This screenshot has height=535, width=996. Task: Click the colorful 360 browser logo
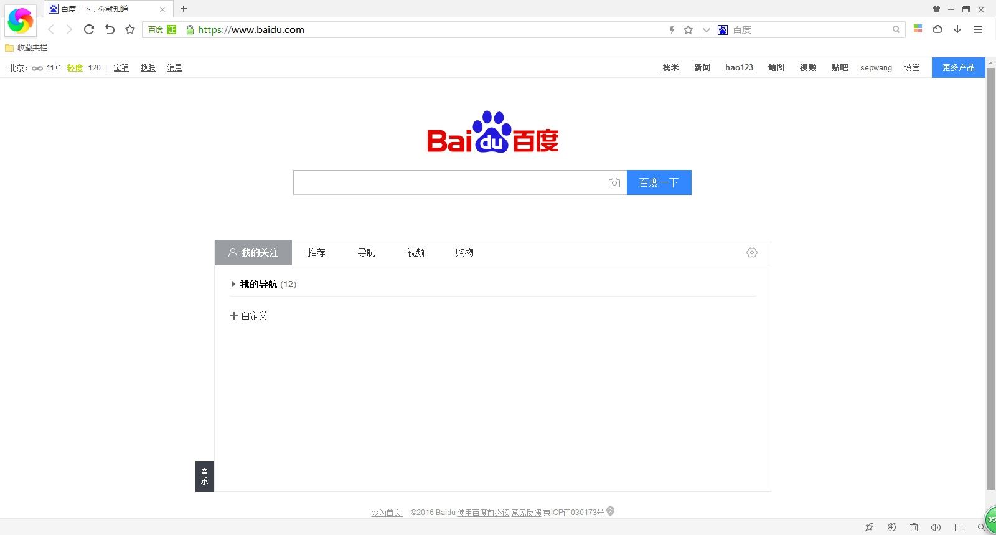tap(20, 21)
